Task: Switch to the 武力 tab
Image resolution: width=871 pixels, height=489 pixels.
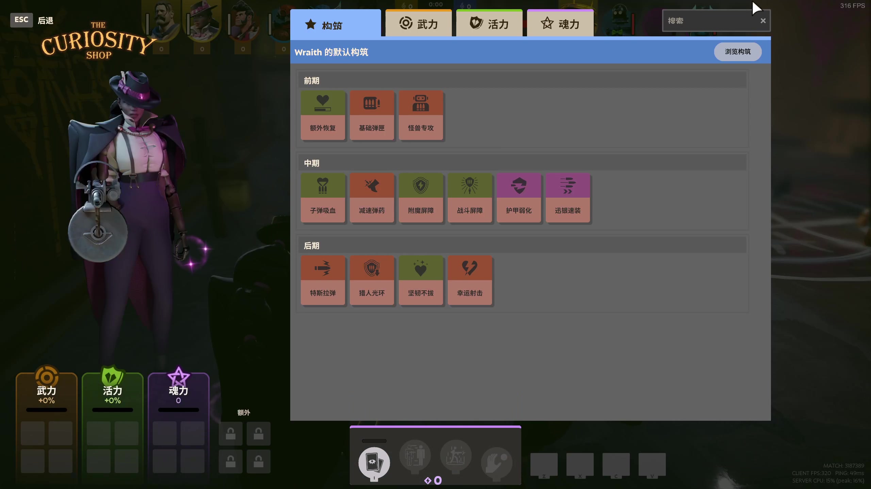Action: click(x=418, y=24)
